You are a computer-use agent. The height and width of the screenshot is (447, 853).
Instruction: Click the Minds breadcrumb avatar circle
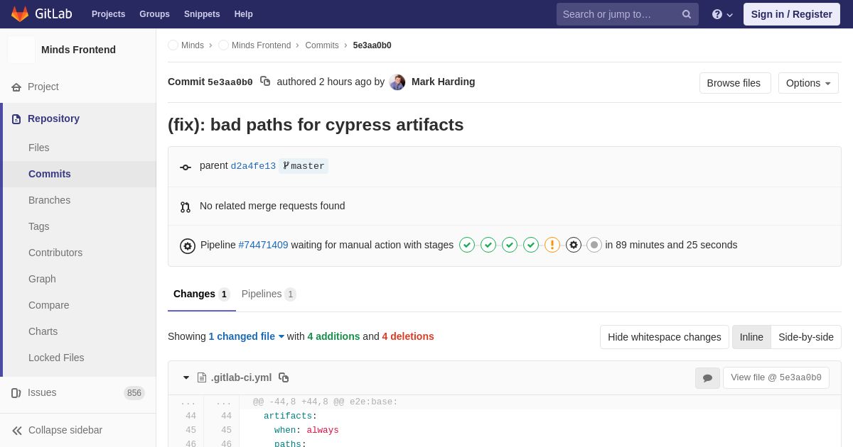click(173, 45)
